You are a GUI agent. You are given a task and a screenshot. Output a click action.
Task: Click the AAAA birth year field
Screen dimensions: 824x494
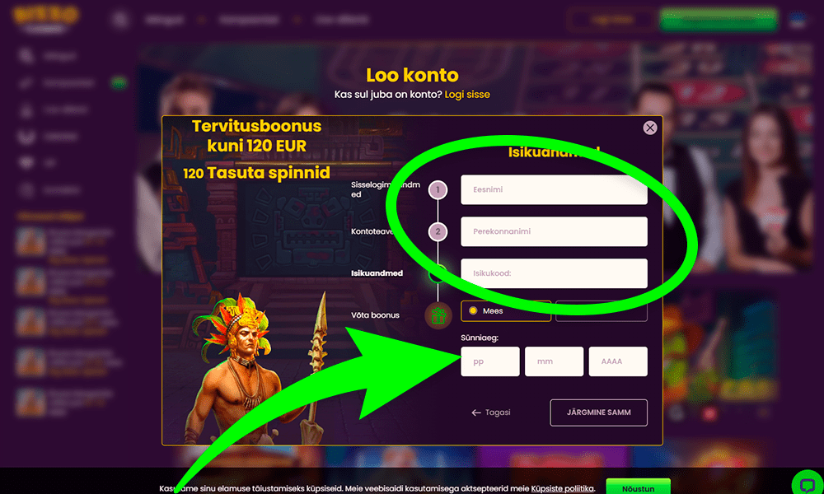(x=618, y=361)
